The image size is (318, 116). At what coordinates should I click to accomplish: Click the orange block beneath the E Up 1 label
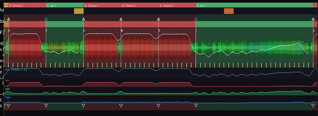pyautogui.click(x=229, y=11)
